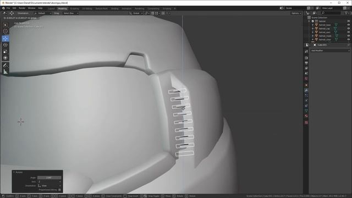Open the Blender logo menu
This screenshot has width=352, height=198.
(x=3, y=8)
